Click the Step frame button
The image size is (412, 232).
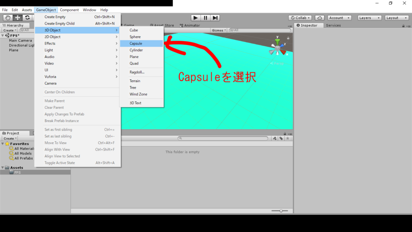(x=215, y=18)
